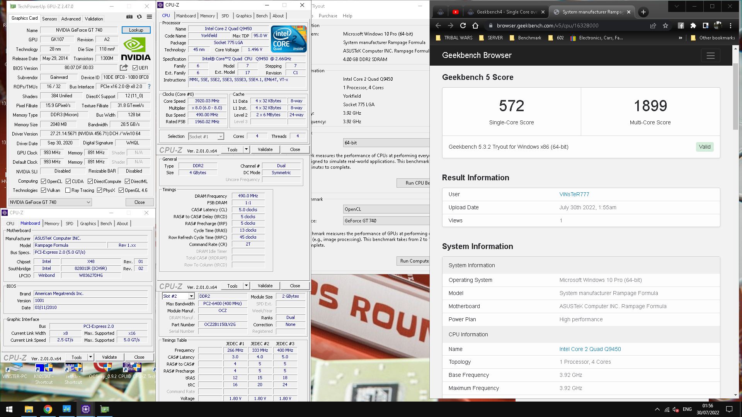Open the SPD tab in Mainboard CPU-Z window
Viewport: 742px width, 417px height.
[70, 224]
